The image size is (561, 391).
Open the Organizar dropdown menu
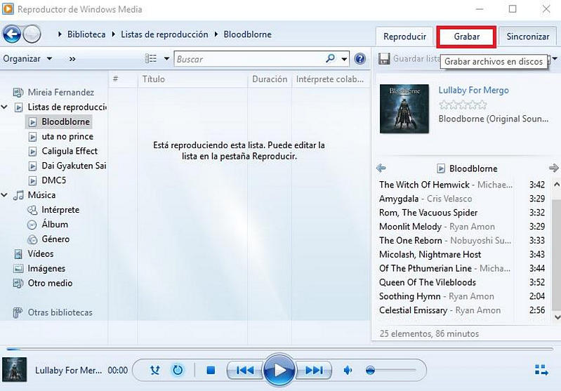(27, 59)
